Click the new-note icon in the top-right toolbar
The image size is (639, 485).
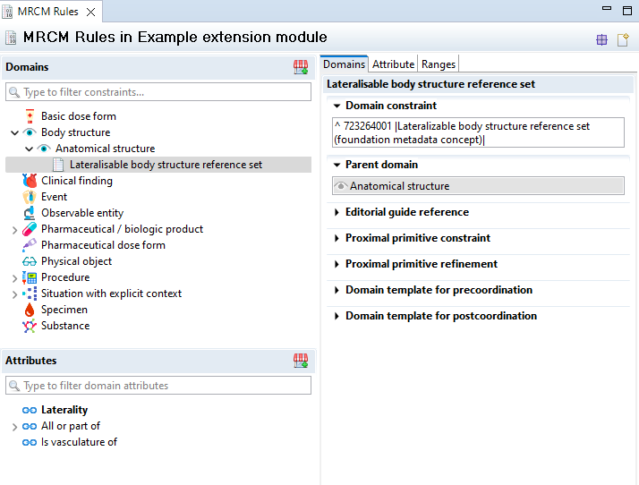pos(623,39)
